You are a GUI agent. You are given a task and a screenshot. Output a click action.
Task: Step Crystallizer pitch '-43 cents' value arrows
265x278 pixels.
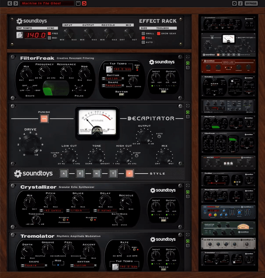click(41, 210)
